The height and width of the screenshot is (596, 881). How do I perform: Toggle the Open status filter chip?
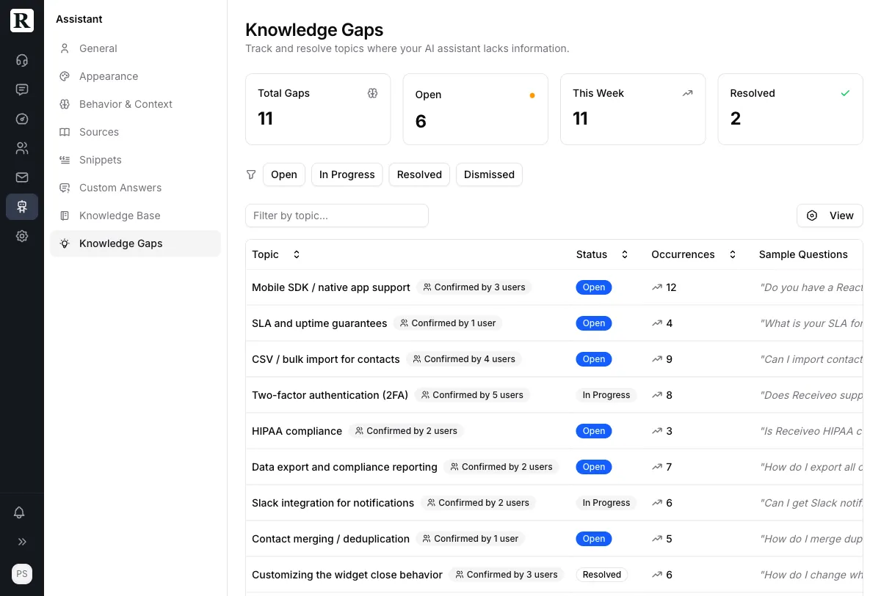tap(283, 174)
